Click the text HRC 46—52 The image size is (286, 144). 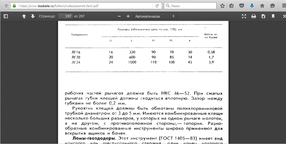[176, 93]
